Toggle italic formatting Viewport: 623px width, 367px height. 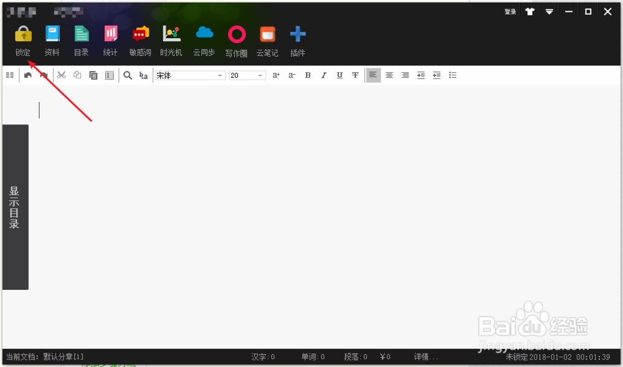tap(324, 75)
